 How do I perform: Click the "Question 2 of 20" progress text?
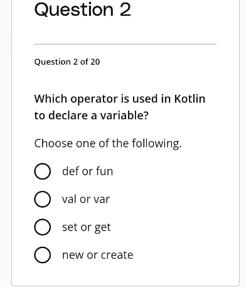(x=67, y=62)
